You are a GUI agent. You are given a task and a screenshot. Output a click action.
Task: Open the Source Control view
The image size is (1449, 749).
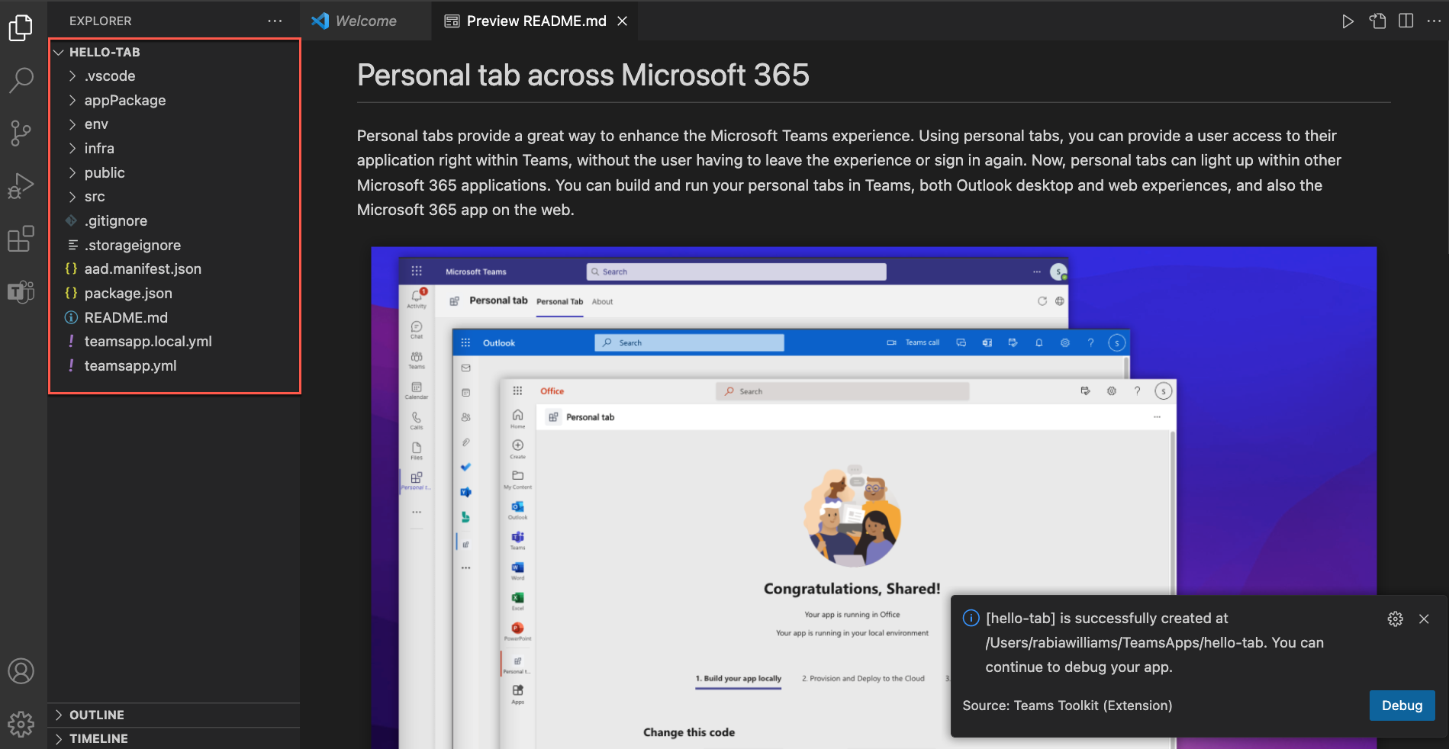tap(21, 133)
